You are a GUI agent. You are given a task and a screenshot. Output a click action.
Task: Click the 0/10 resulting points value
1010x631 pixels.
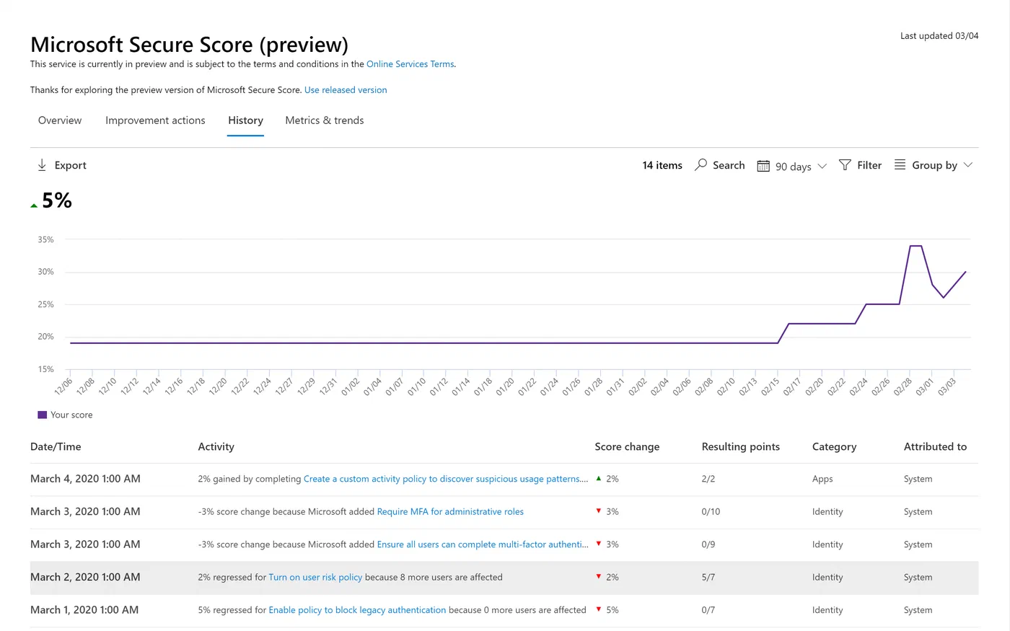(x=711, y=512)
